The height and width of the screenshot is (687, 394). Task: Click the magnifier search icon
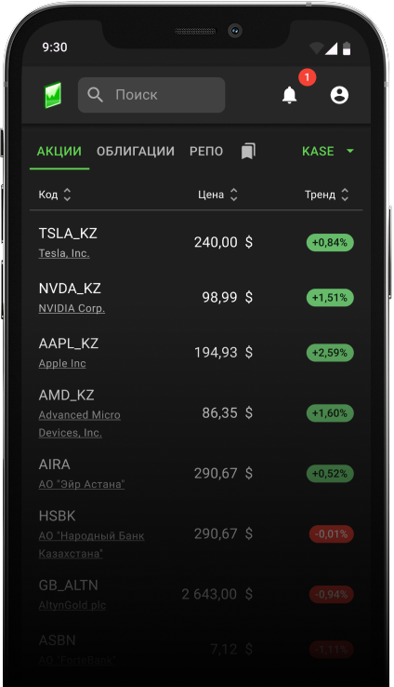point(95,95)
